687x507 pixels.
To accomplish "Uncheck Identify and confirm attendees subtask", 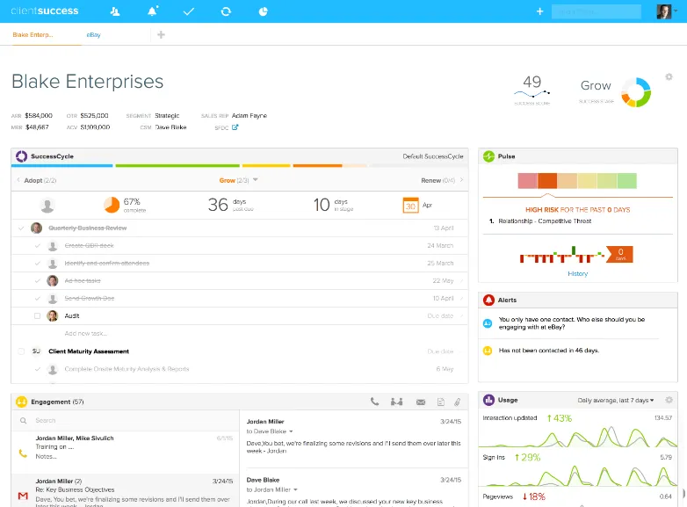I will (x=37, y=263).
